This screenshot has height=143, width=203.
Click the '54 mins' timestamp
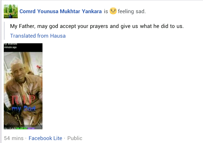[14, 138]
